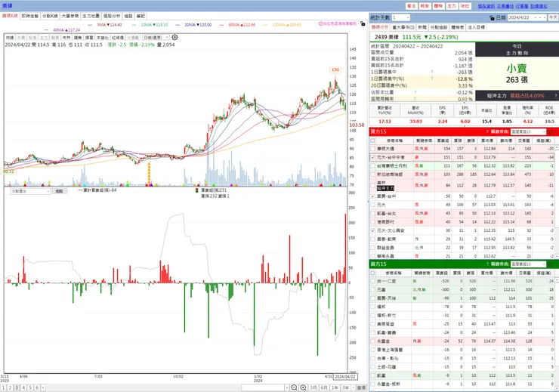This screenshot has height=392, width=559.
Task: Toggle the select-all checkbox in 買方15 header
Action: pyautogui.click(x=373, y=140)
